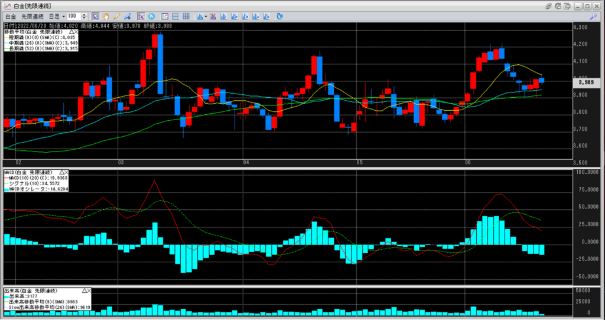Click the reload icon in title bar
Viewport: 605px width, 320px height.
click(558, 6)
